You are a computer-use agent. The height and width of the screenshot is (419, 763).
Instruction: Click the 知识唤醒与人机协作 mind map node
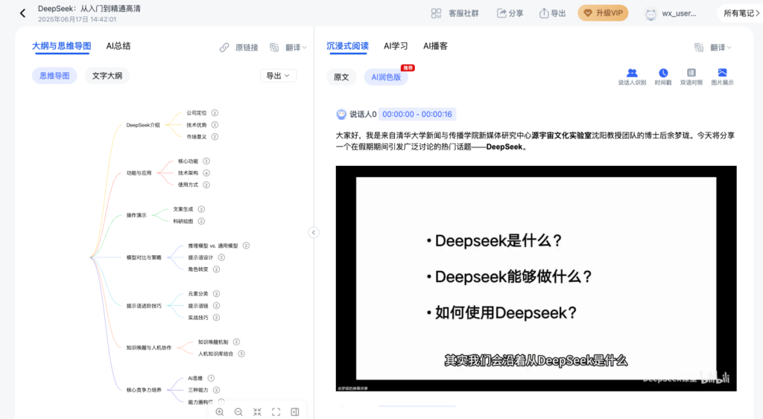(x=149, y=348)
